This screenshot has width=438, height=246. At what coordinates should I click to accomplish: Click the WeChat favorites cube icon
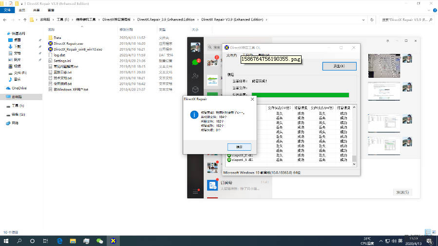click(195, 89)
